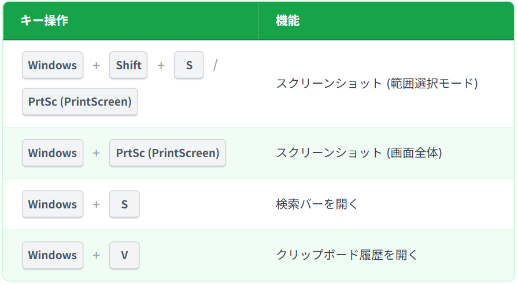Click the Shift key badge
This screenshot has height=284, width=518.
click(x=128, y=65)
